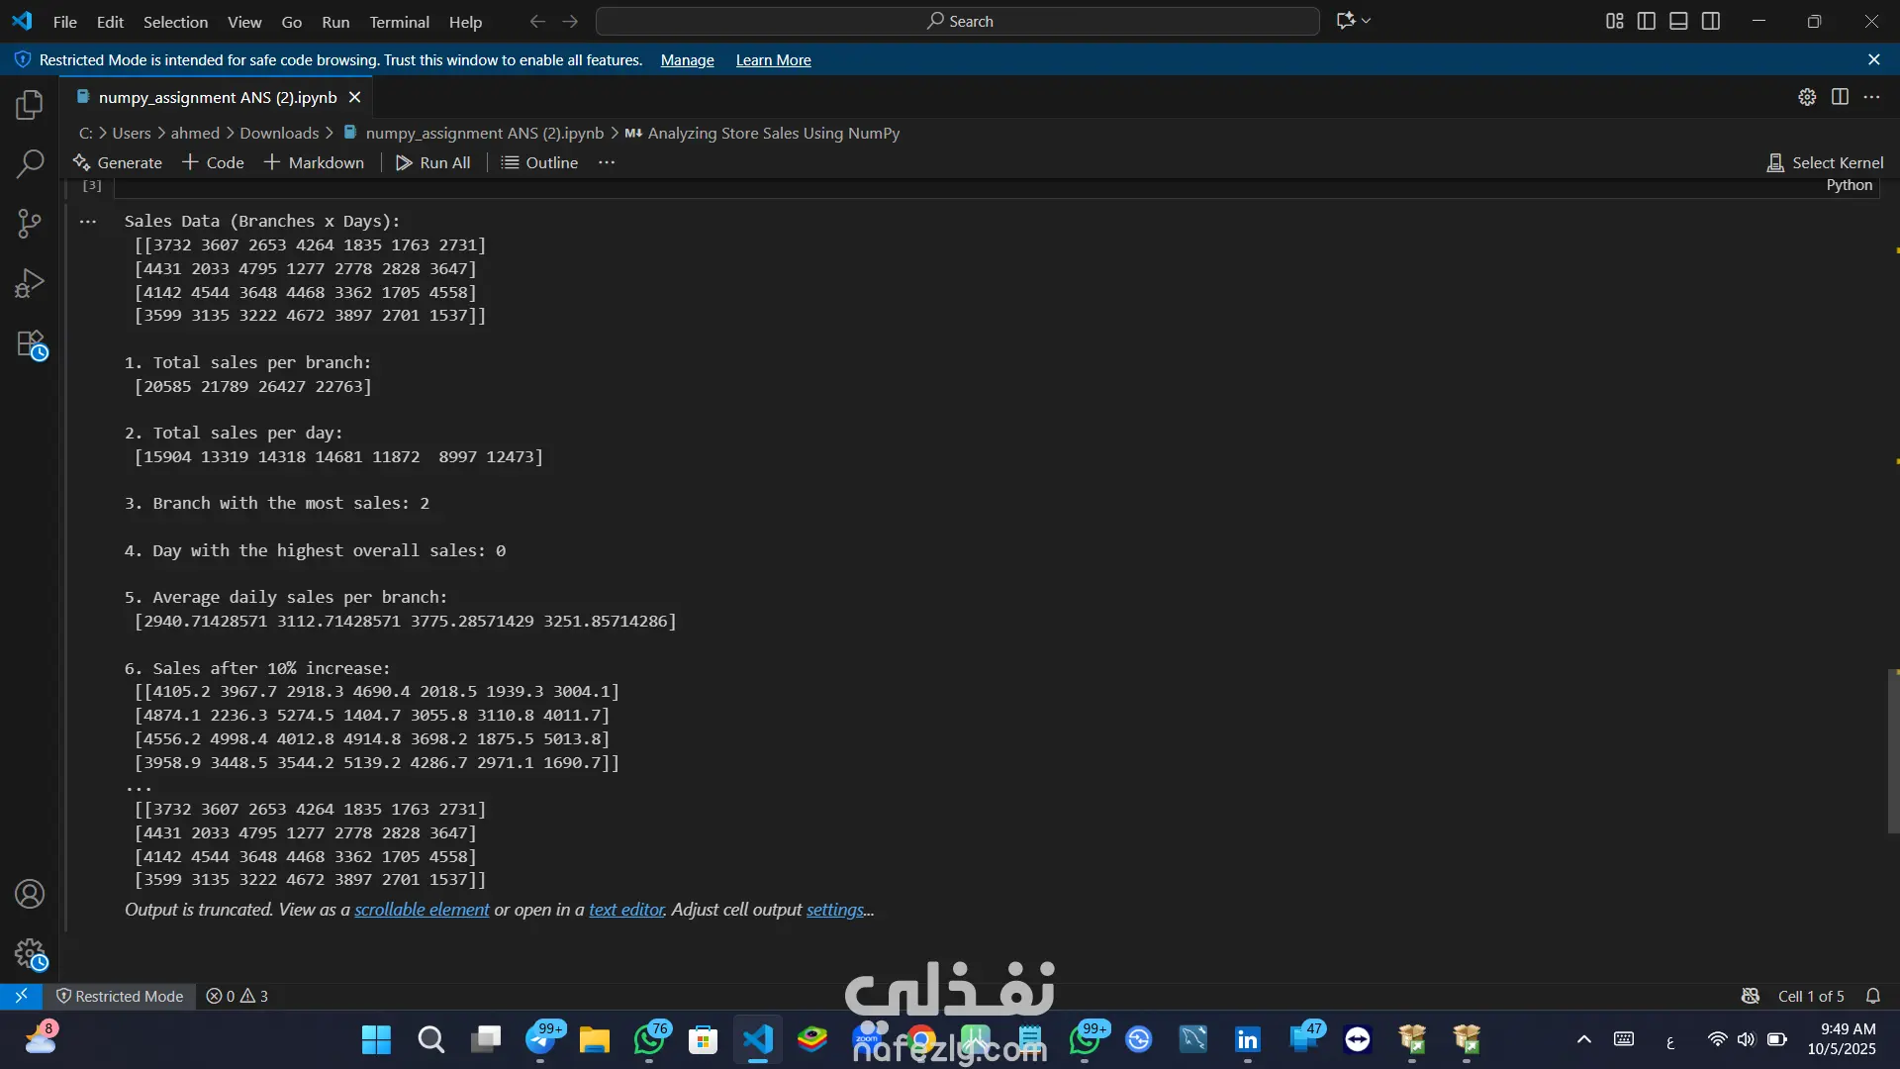Select the numpy_assignment ANS (2).ipynb tab

[x=217, y=97]
